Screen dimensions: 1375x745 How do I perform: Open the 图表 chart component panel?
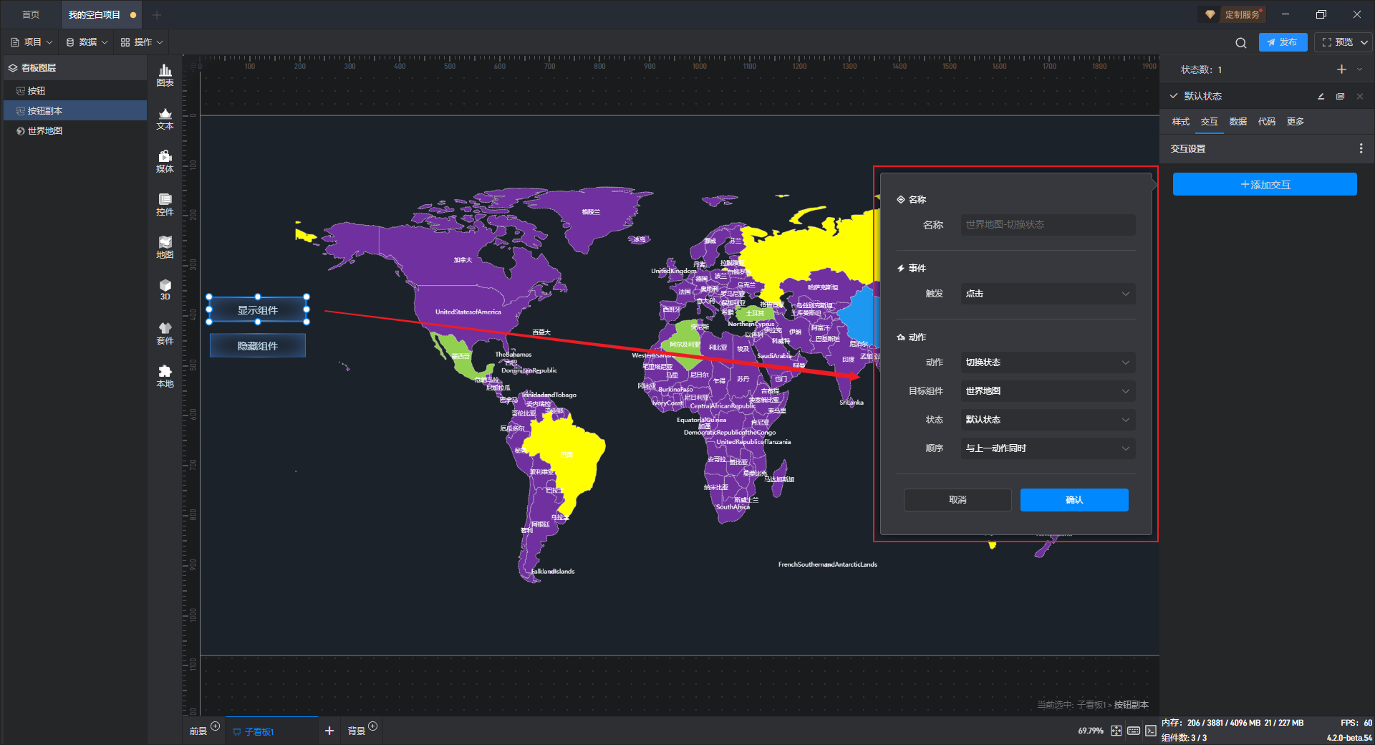pyautogui.click(x=165, y=75)
